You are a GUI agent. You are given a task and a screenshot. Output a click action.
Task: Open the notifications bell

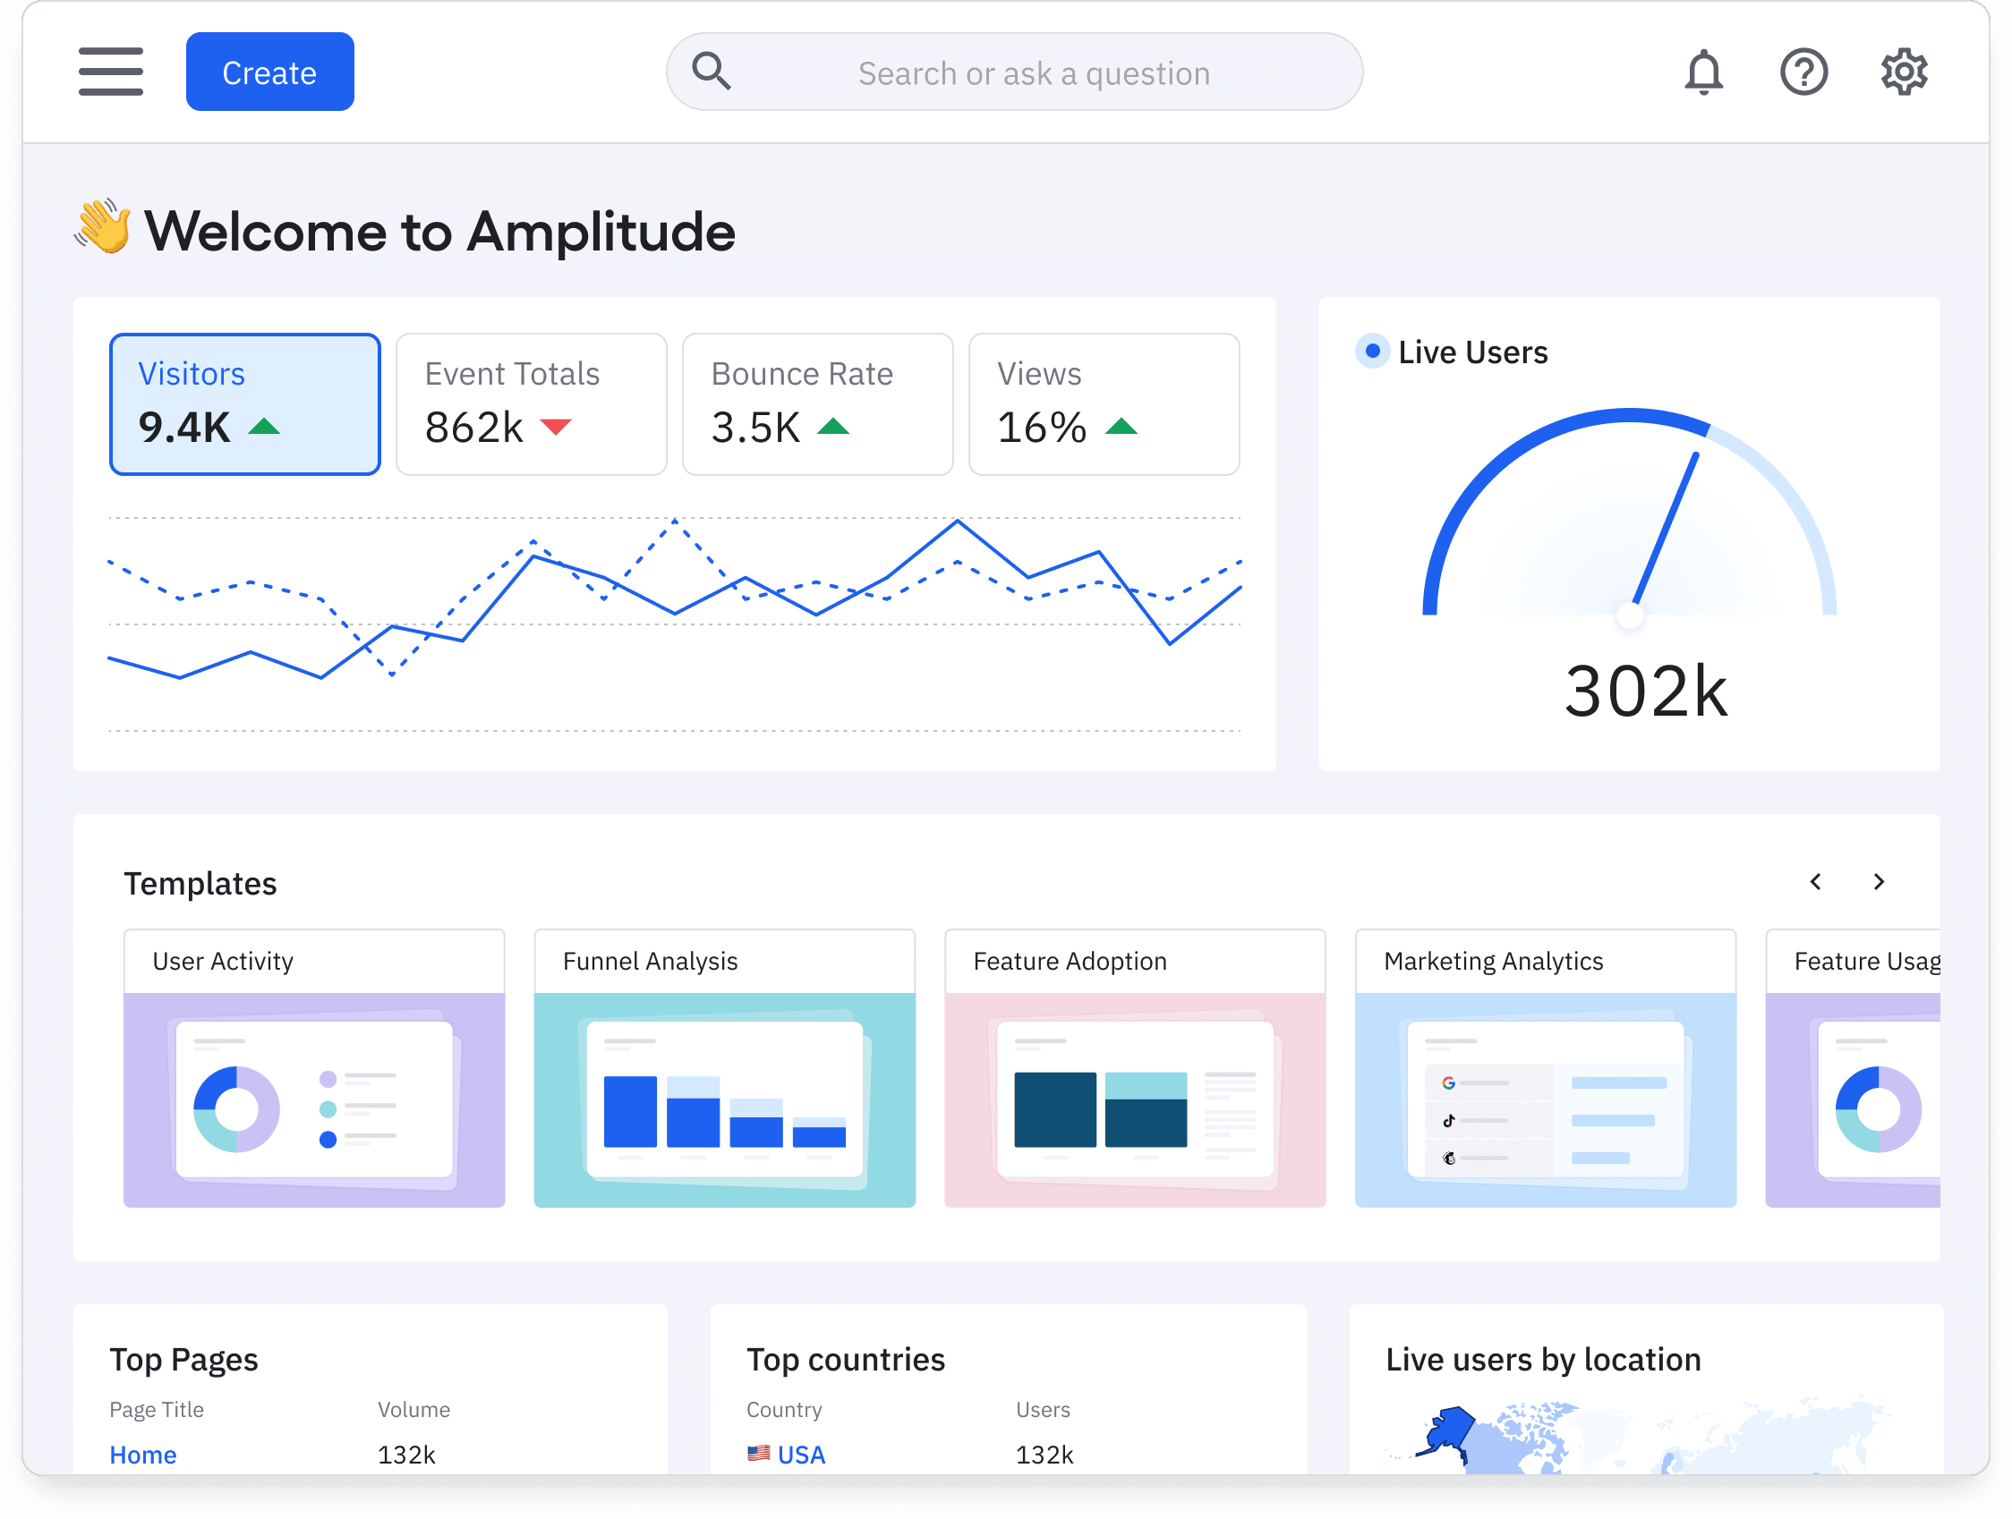[1703, 71]
